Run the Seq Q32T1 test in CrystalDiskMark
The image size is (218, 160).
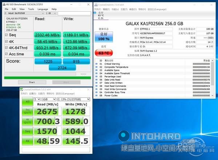(28, 111)
